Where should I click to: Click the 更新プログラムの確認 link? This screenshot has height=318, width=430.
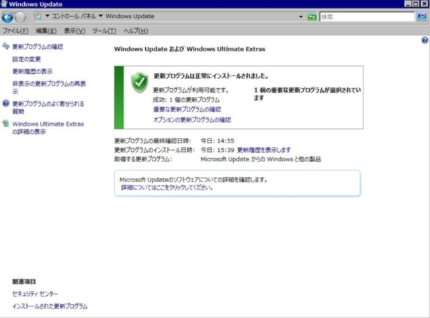[x=38, y=46]
